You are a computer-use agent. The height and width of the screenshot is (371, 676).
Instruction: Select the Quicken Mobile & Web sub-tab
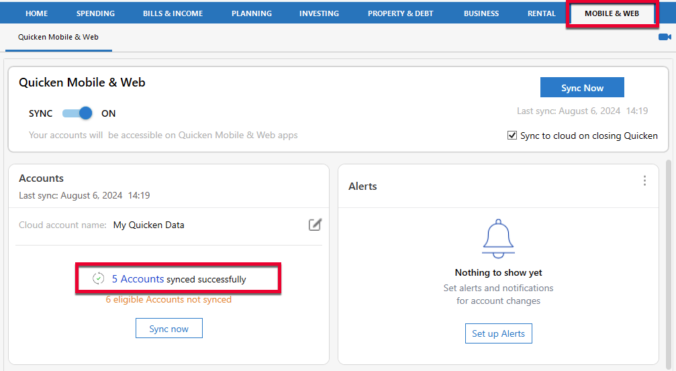[x=58, y=37]
